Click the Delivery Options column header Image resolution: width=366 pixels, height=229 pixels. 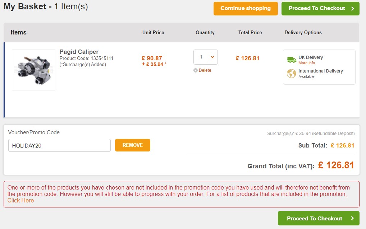[303, 32]
